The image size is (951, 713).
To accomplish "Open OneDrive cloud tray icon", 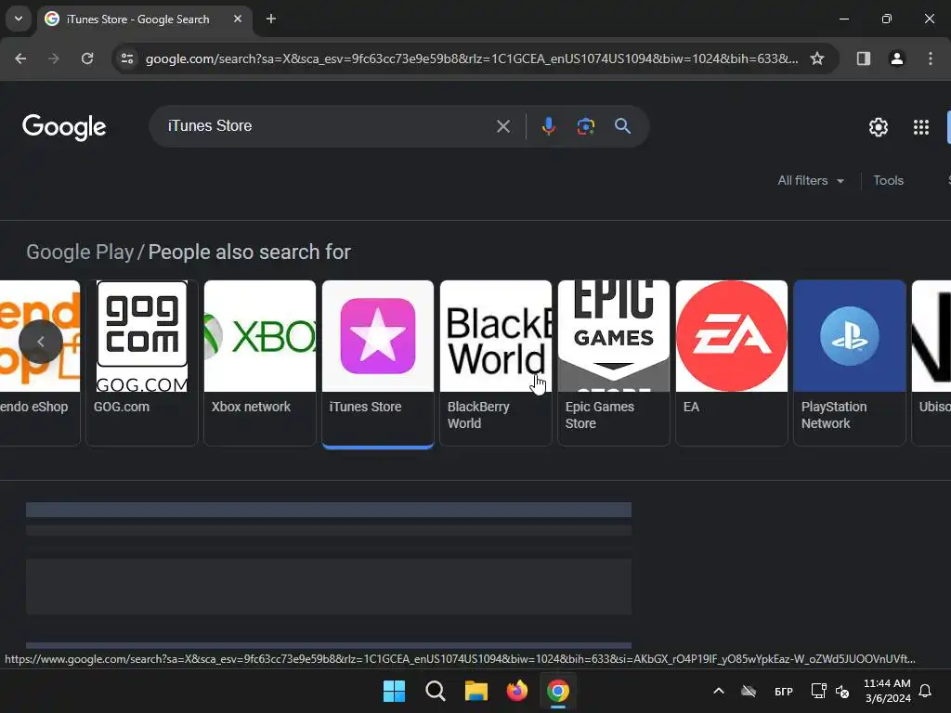I will (x=749, y=691).
